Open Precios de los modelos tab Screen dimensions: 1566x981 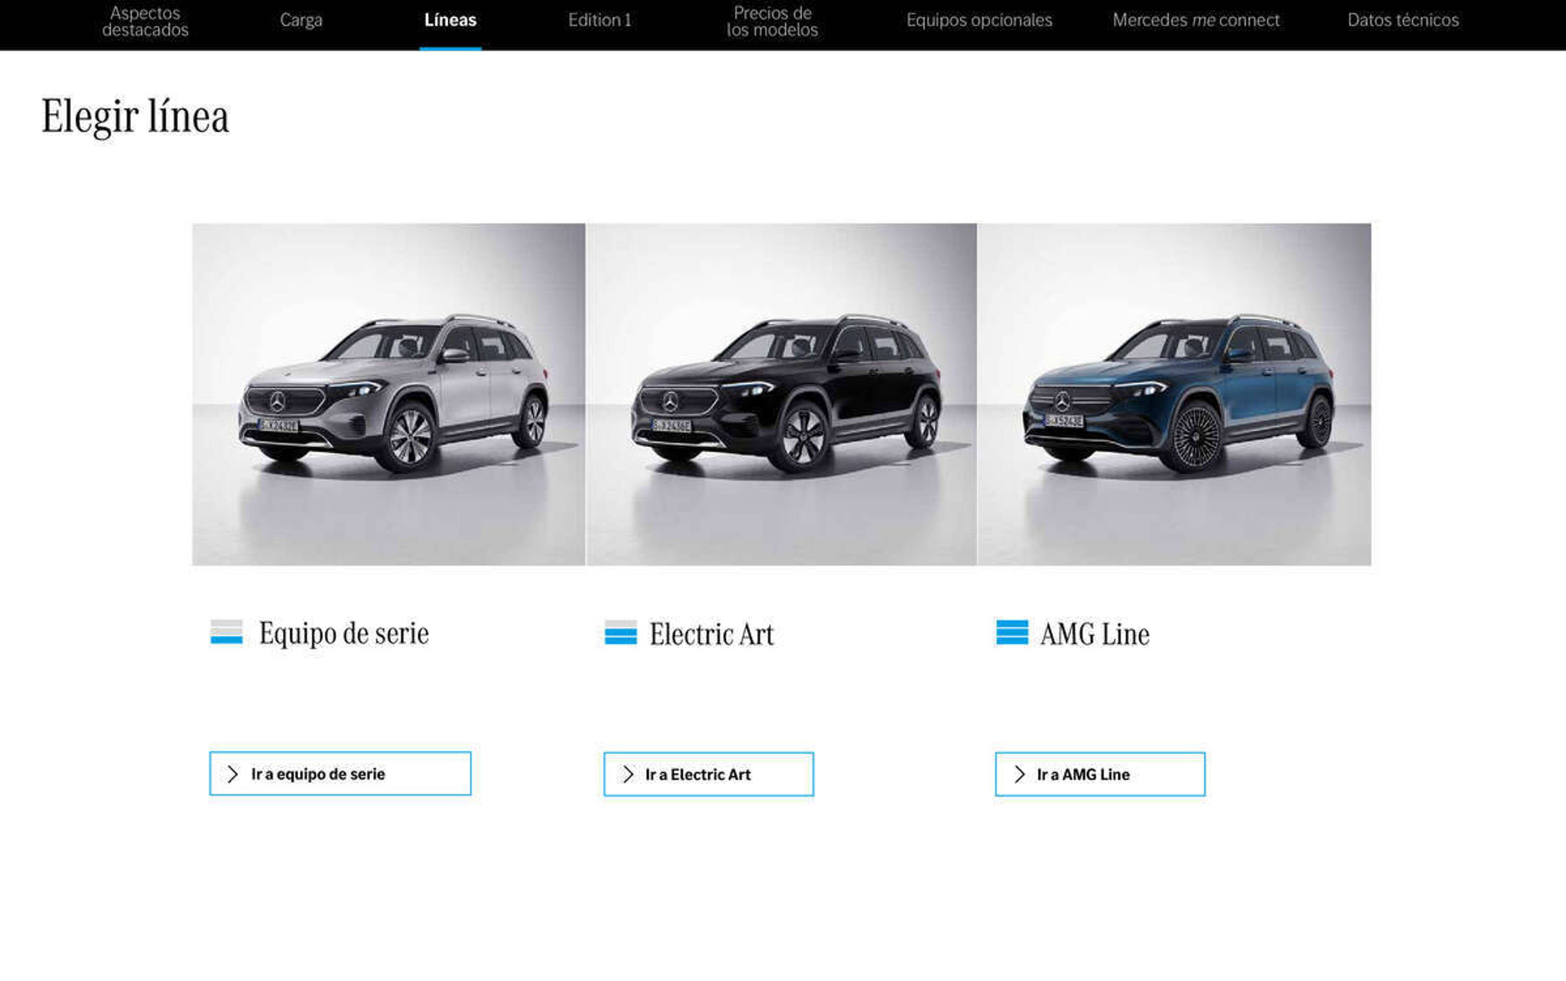click(772, 22)
